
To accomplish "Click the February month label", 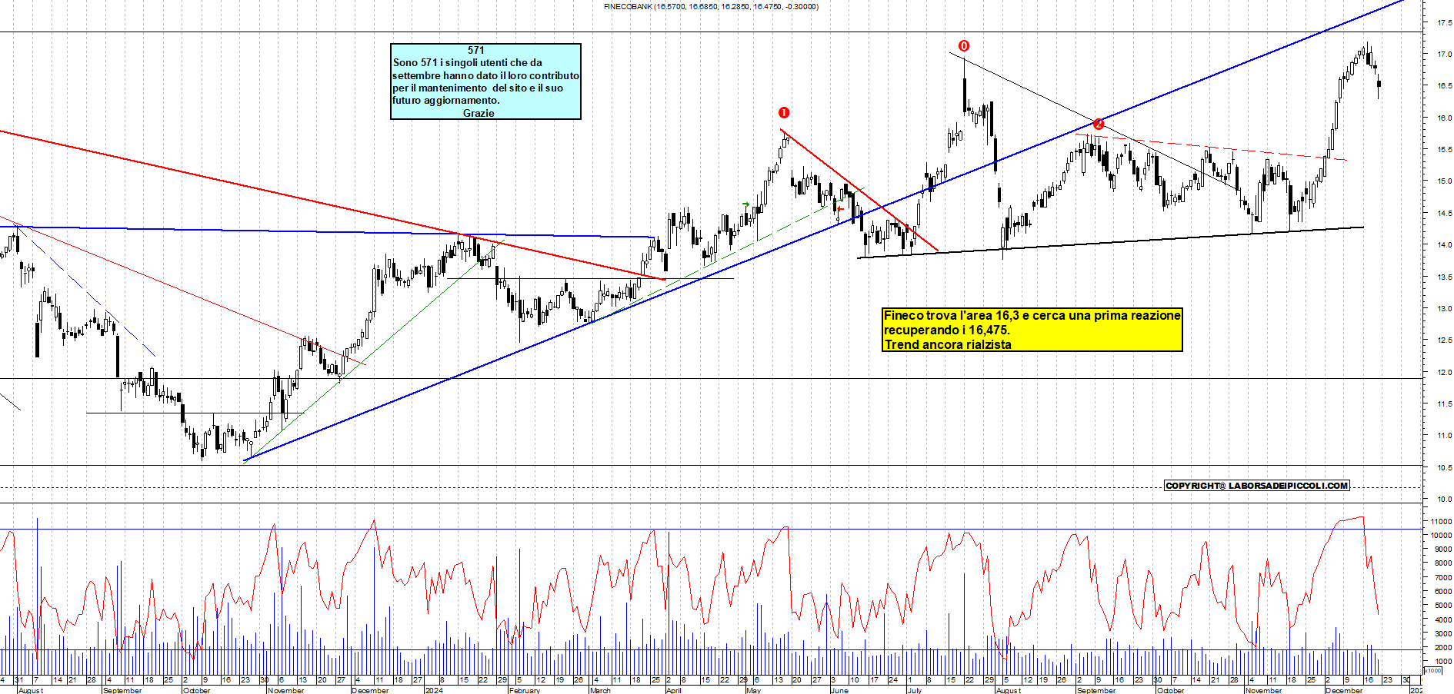I will pyautogui.click(x=525, y=690).
